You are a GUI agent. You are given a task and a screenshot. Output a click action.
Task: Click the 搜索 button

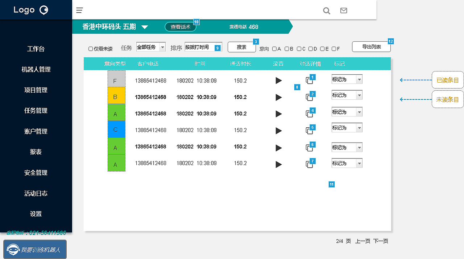click(x=241, y=47)
